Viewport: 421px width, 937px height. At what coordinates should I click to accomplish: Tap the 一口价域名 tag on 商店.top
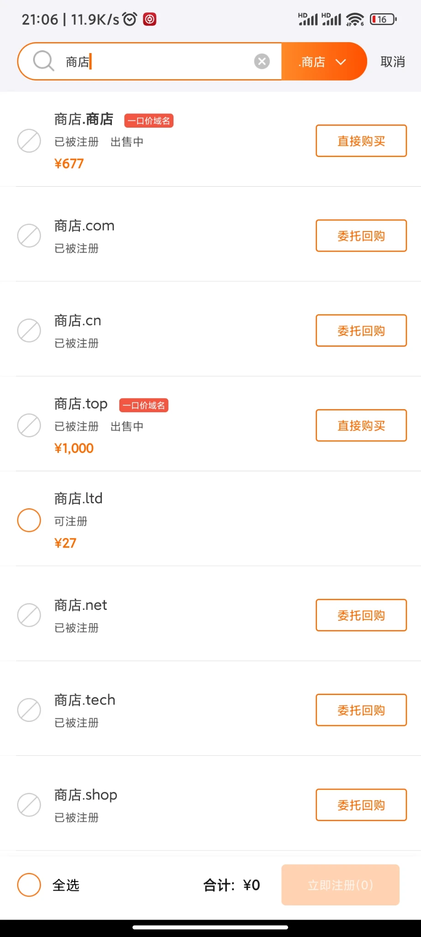tap(144, 405)
